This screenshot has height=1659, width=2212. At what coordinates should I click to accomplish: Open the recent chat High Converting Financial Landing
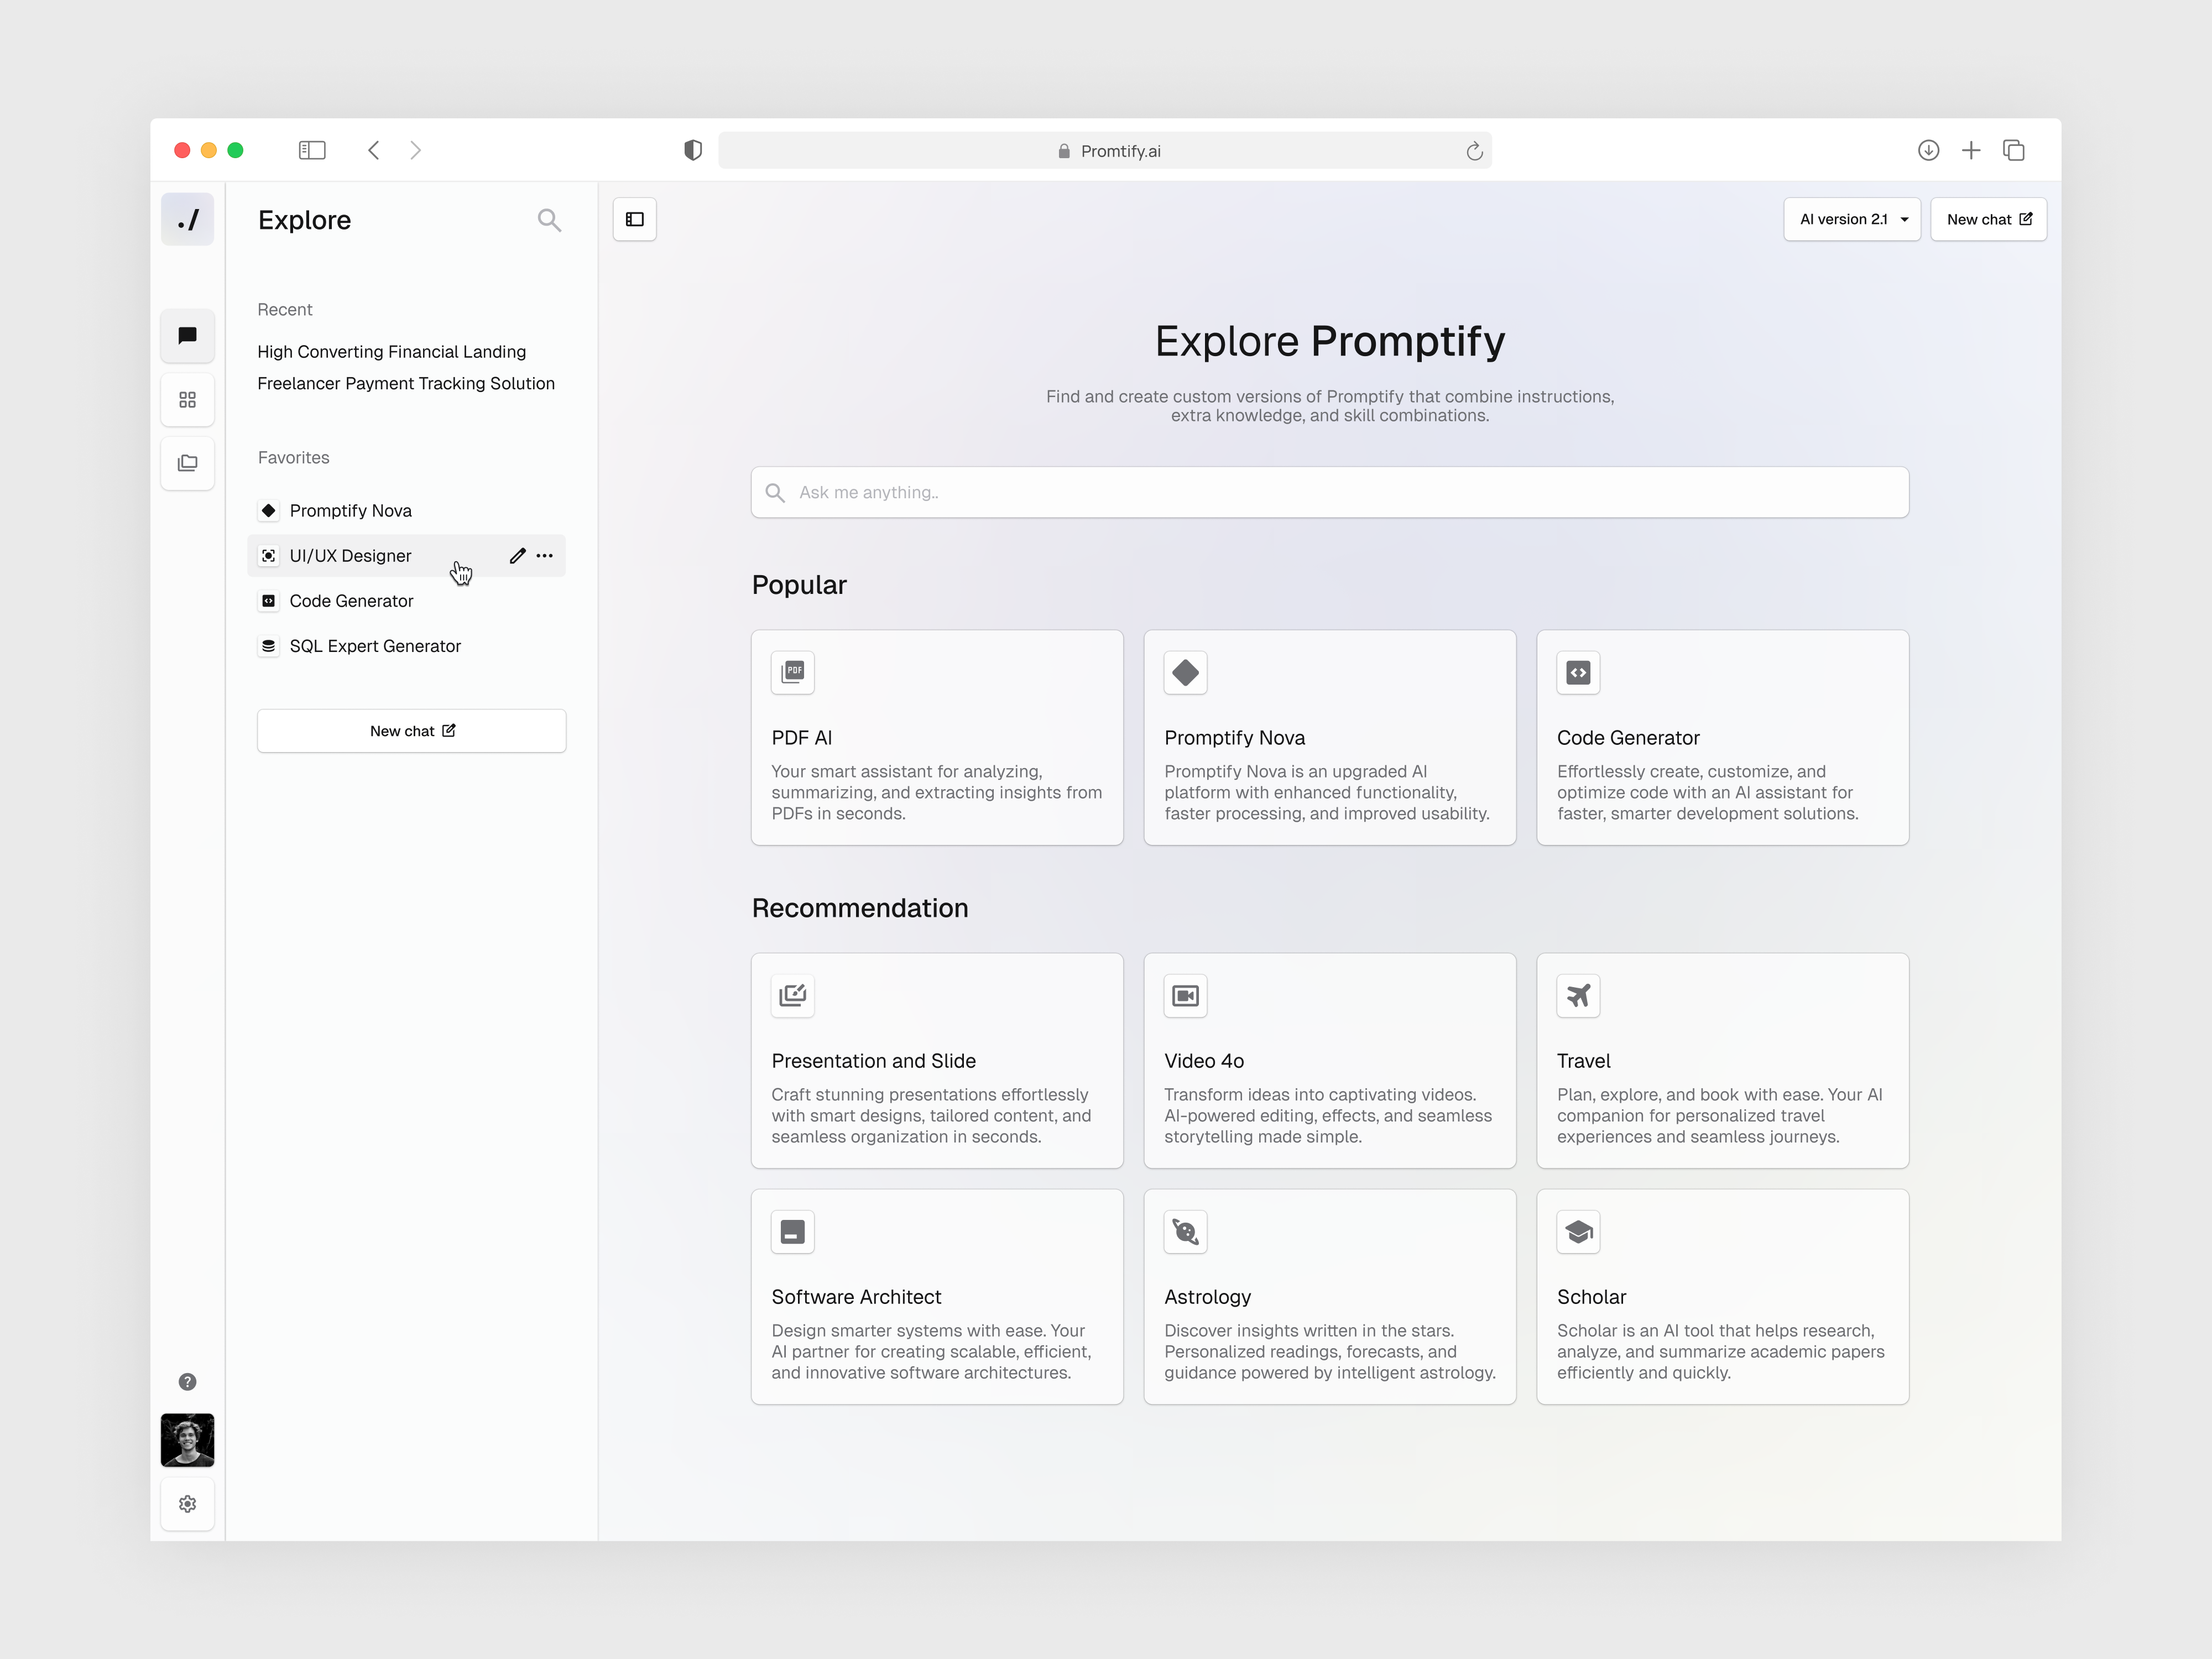coord(391,352)
